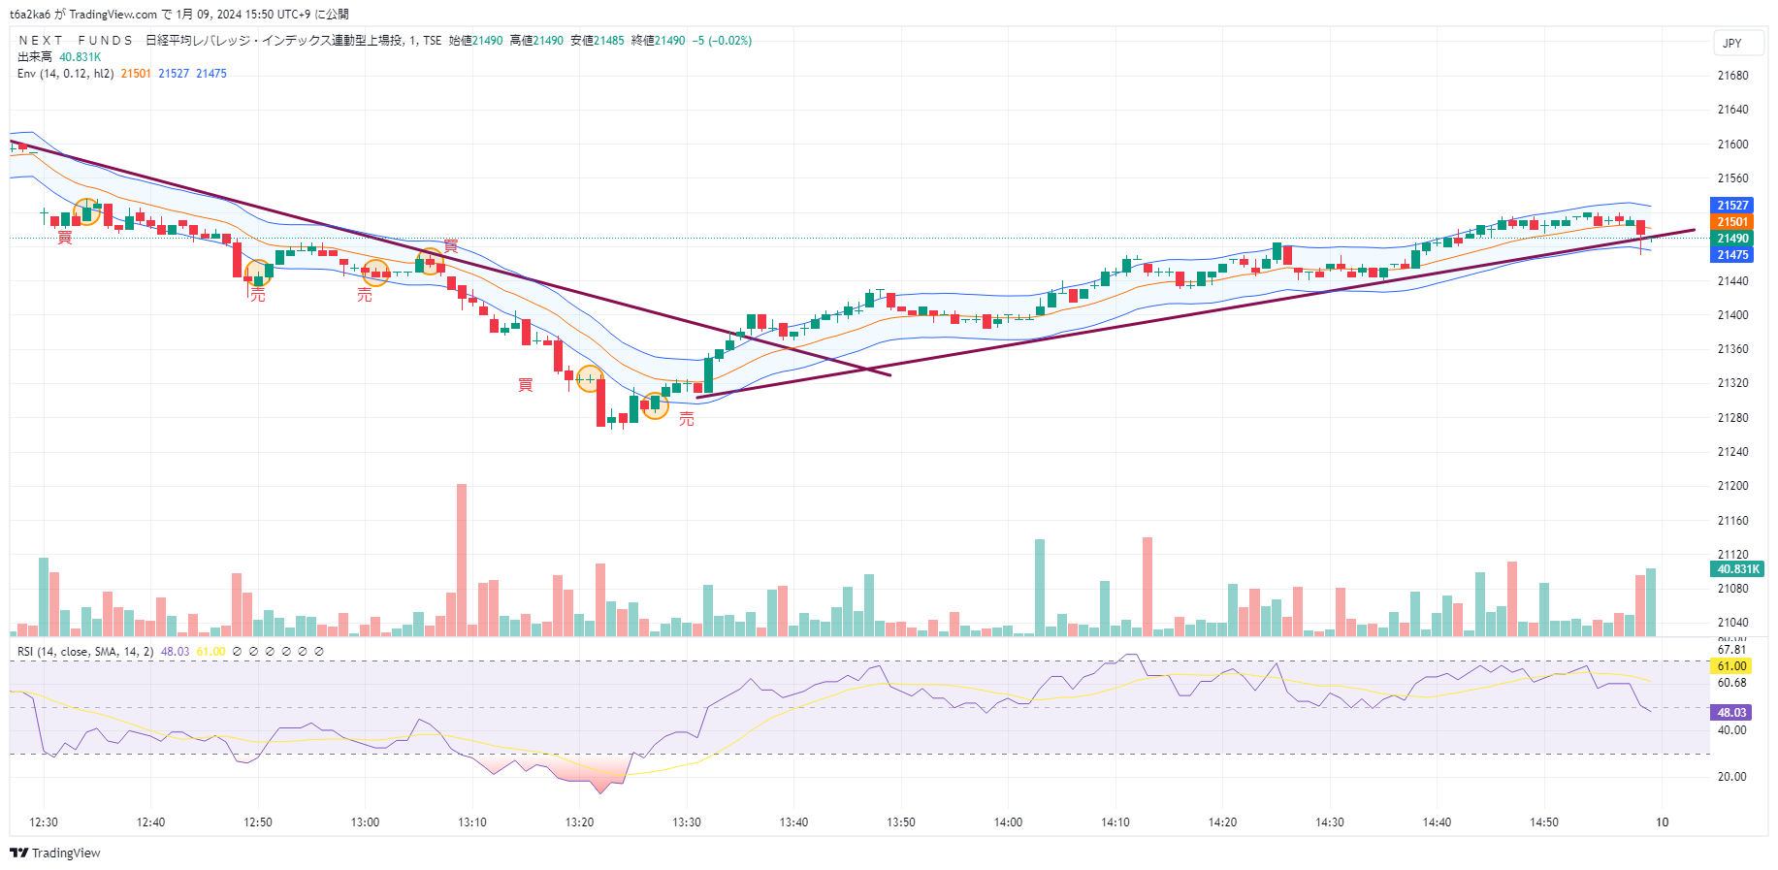Click the 14:00 label on time axis
This screenshot has height=870, width=1778.
tap(1008, 822)
